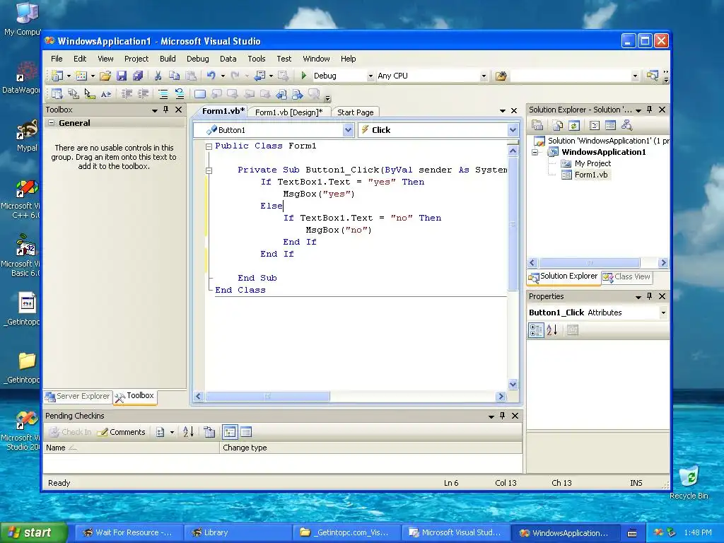Click the Windows start button
This screenshot has width=724, height=543.
(33, 532)
